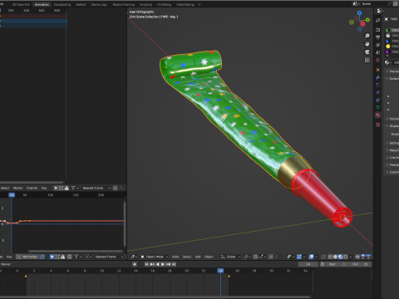Viewport: 399px width, 299px height.
Task: Click the End frame field
Action: coord(360,264)
